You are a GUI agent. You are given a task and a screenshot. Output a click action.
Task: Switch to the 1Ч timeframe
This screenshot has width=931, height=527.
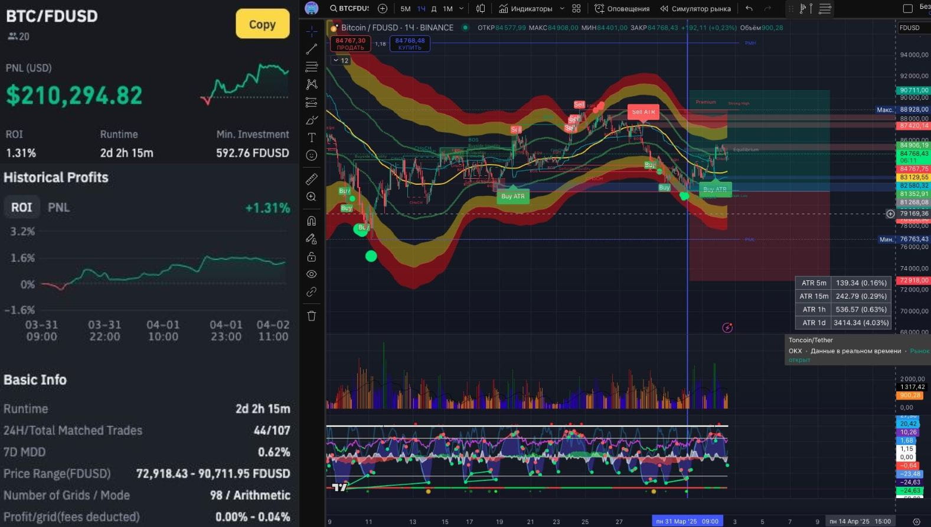pyautogui.click(x=421, y=9)
